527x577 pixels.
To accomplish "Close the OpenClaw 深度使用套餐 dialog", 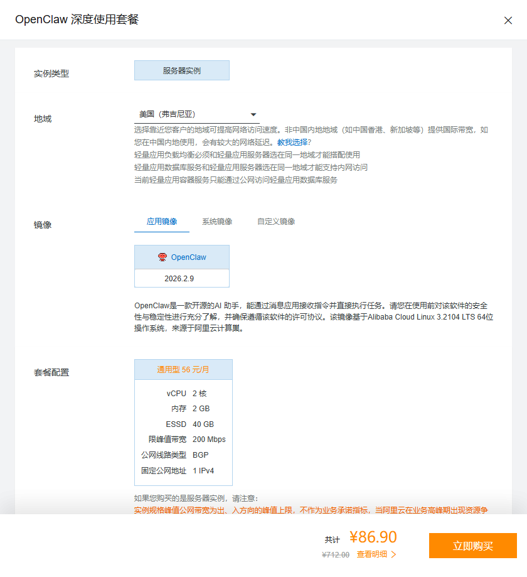I will (508, 20).
